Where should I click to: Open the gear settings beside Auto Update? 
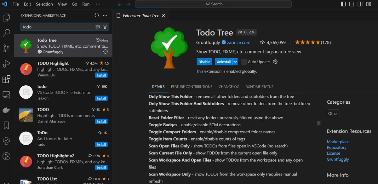275,62
